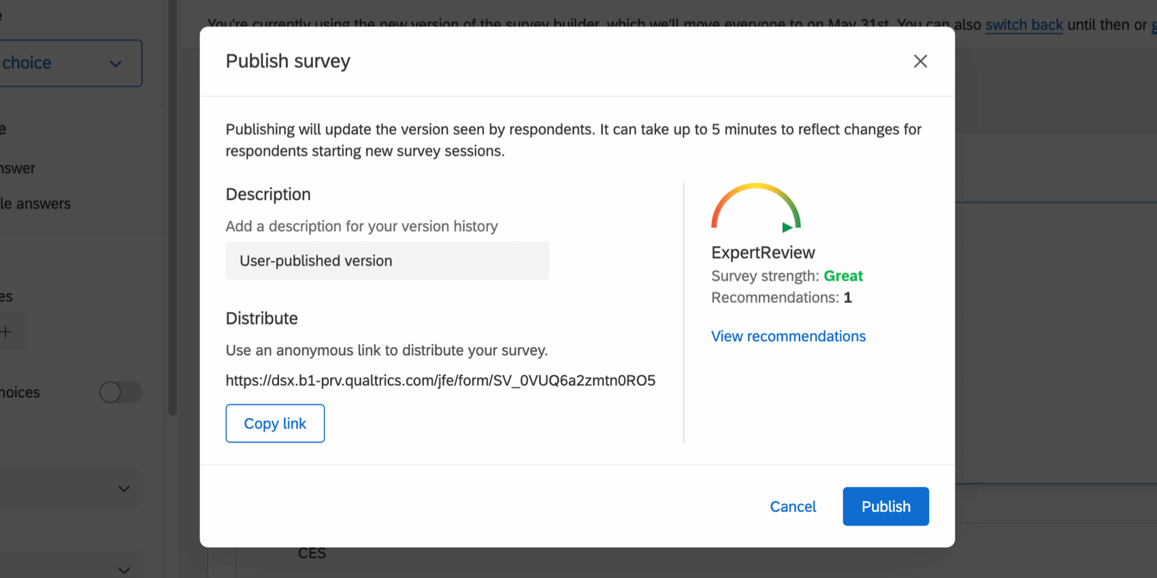This screenshot has height=578, width=1157.
Task: Click the 'switch back' link in banner
Action: pyautogui.click(x=1024, y=25)
